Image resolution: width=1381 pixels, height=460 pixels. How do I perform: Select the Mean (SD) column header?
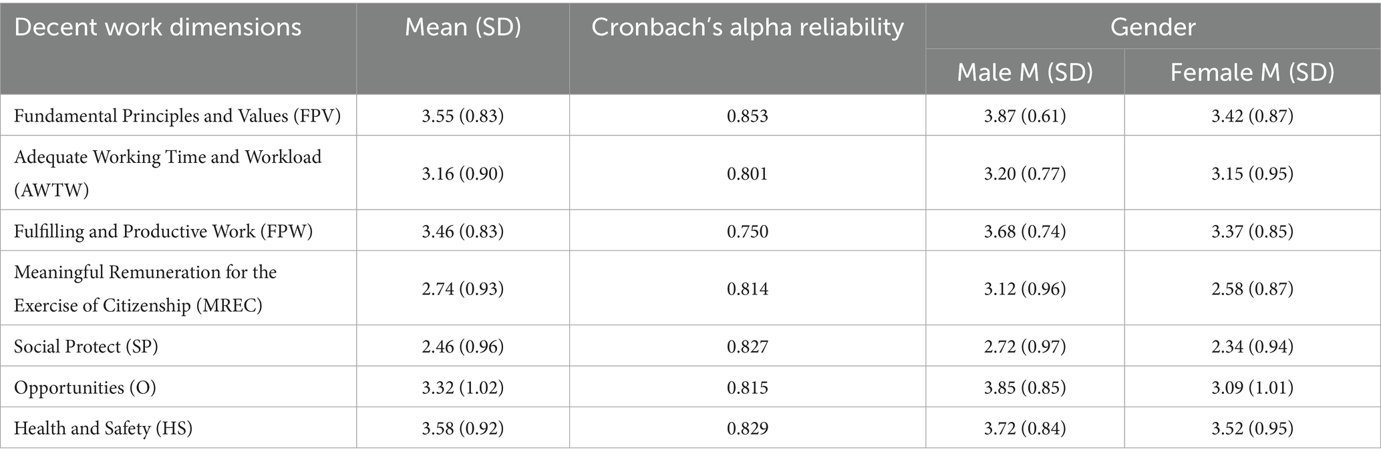(x=462, y=27)
